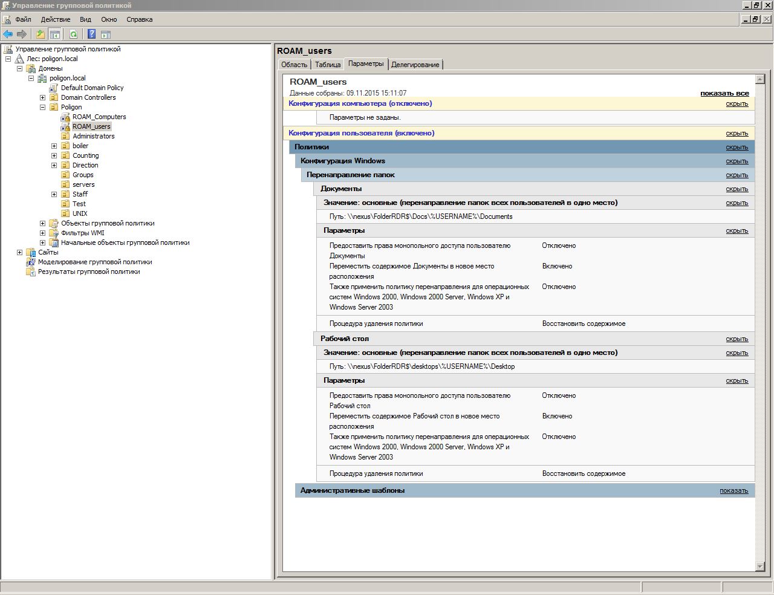
Task: Click the 'Результаты групповой политики' icon
Action: (31, 271)
